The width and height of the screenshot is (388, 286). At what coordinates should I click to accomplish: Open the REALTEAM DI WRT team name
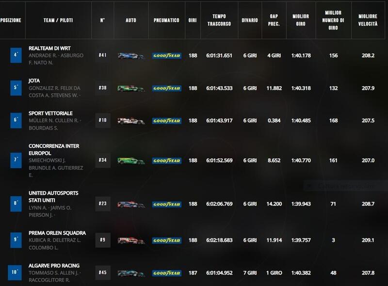click(x=49, y=48)
